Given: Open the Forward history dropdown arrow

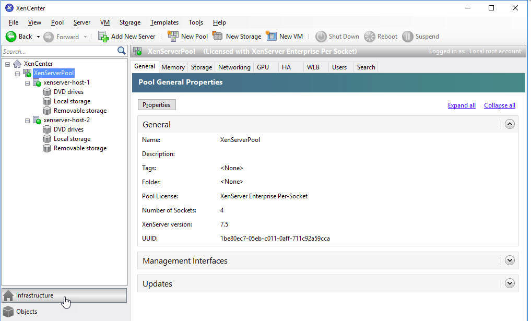Looking at the screenshot, I should click(x=85, y=37).
